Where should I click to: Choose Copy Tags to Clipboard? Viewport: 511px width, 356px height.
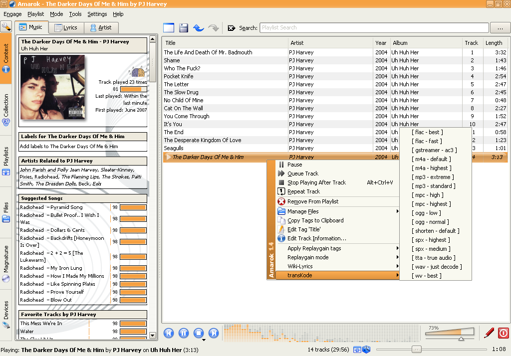(337, 220)
